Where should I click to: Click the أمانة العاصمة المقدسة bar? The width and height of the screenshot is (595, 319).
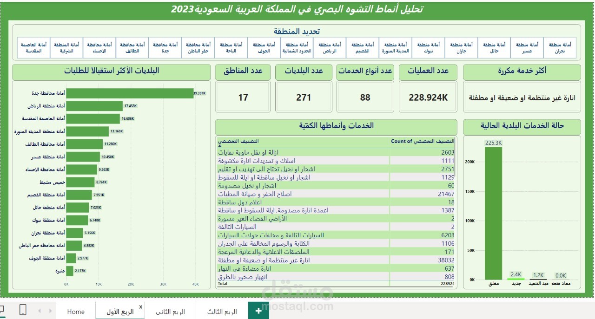(93, 118)
